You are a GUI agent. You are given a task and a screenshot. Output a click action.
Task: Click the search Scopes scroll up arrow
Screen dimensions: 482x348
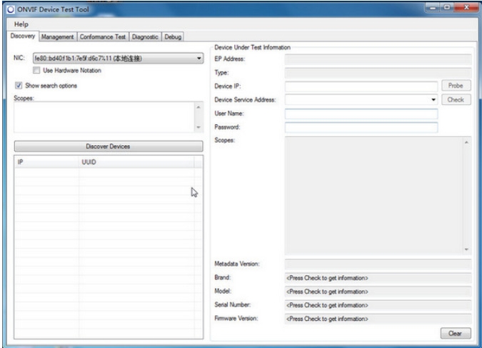coord(199,107)
